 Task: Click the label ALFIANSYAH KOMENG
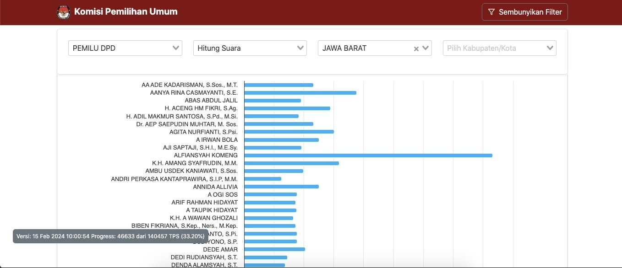click(206, 155)
